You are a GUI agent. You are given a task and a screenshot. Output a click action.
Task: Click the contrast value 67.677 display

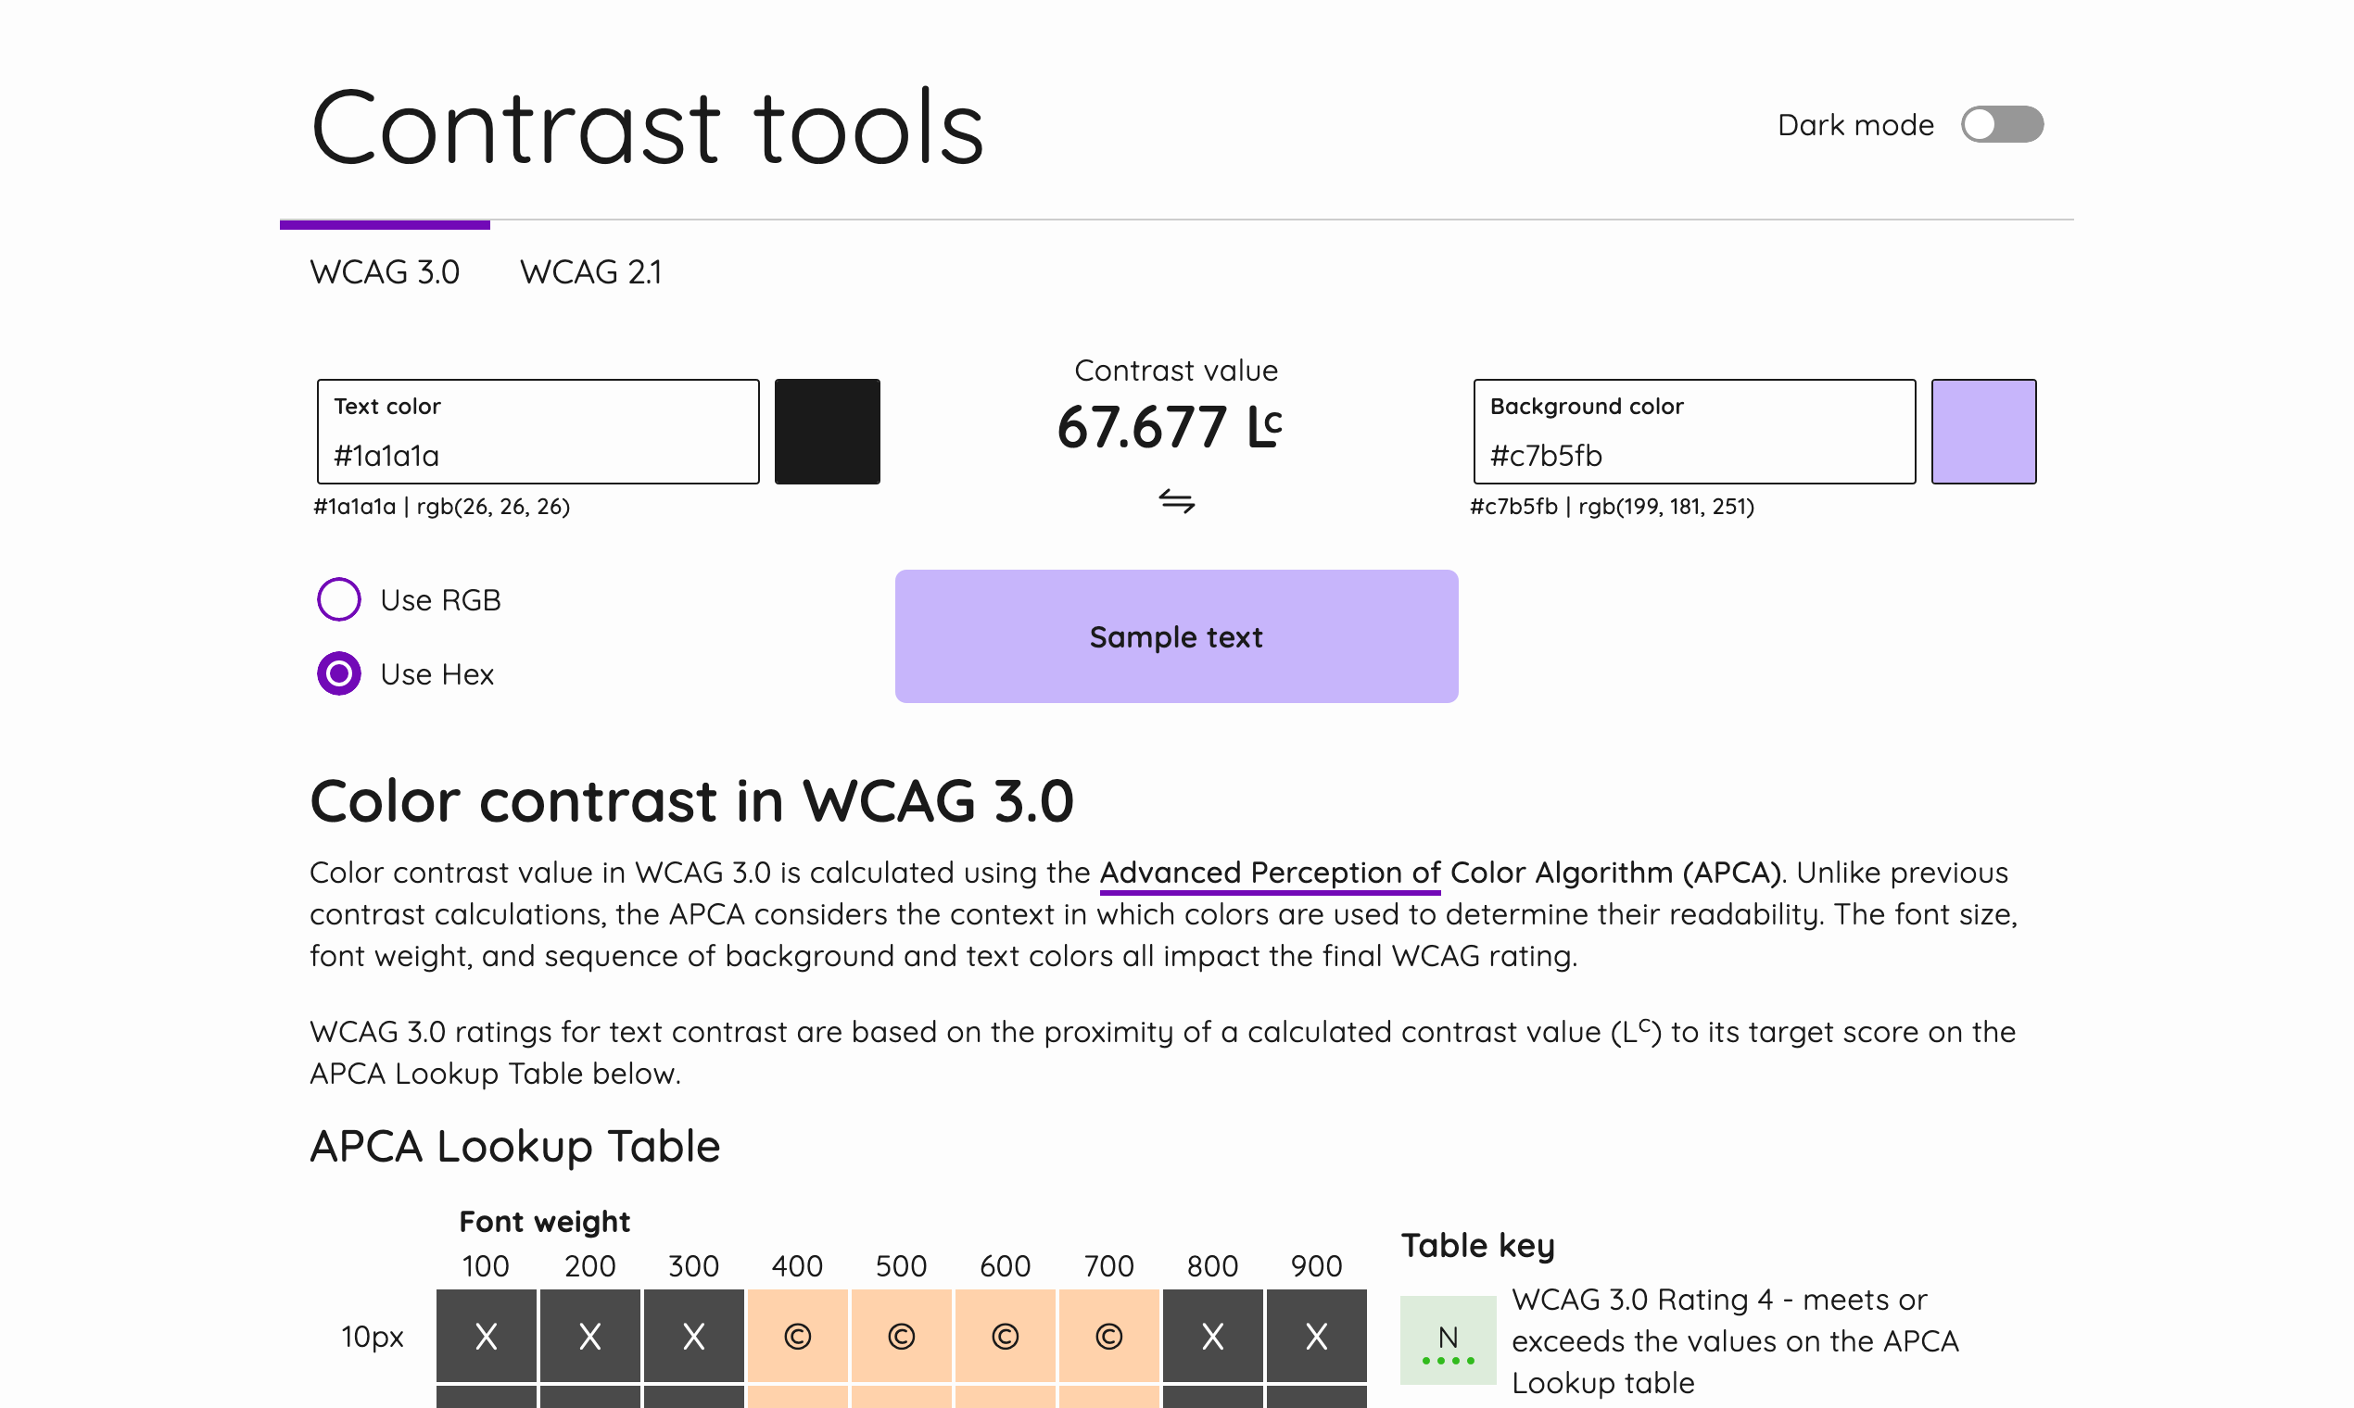(x=1144, y=428)
